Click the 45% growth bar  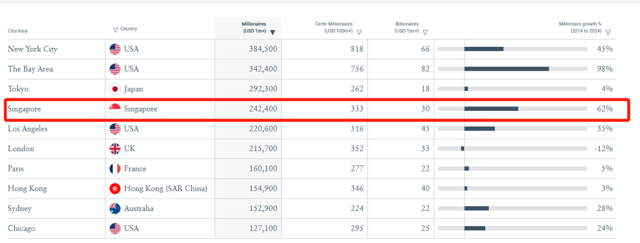click(x=484, y=49)
